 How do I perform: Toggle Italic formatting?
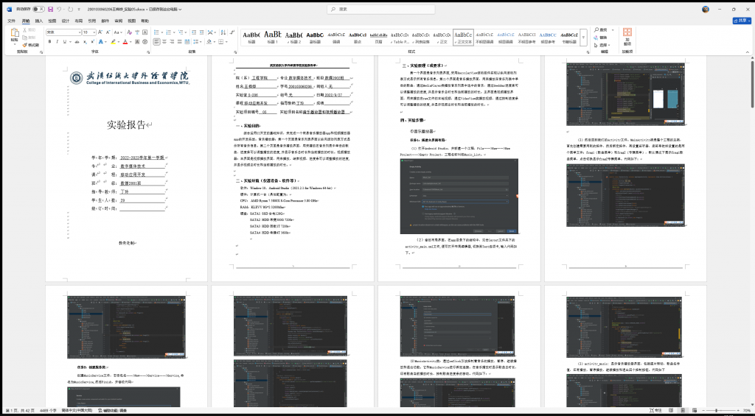[56, 42]
